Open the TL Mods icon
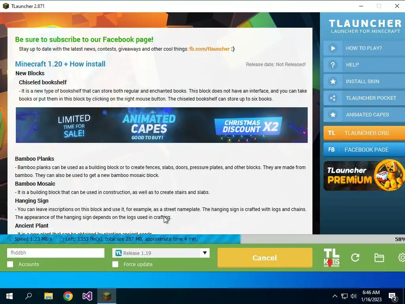 click(332, 257)
